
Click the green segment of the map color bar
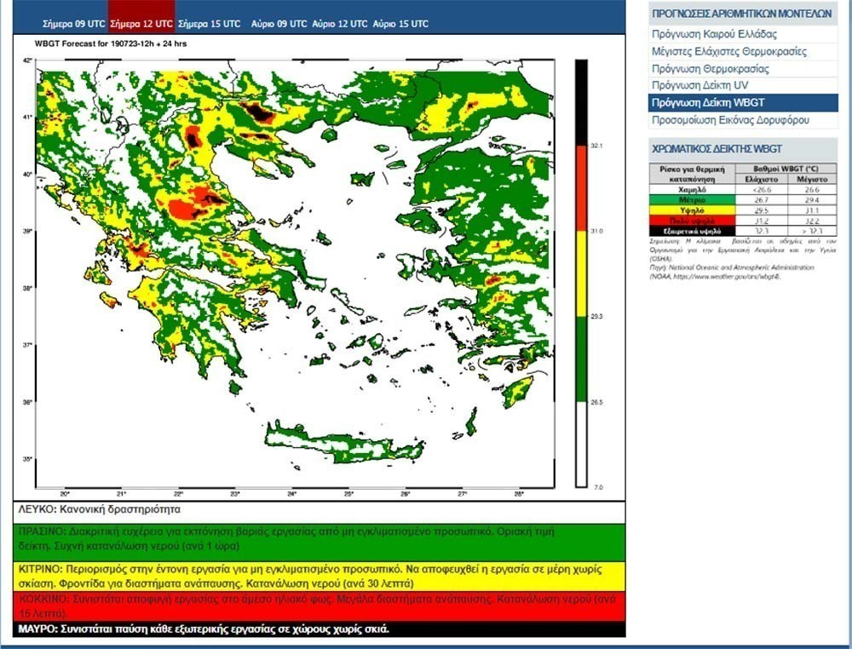click(x=581, y=359)
